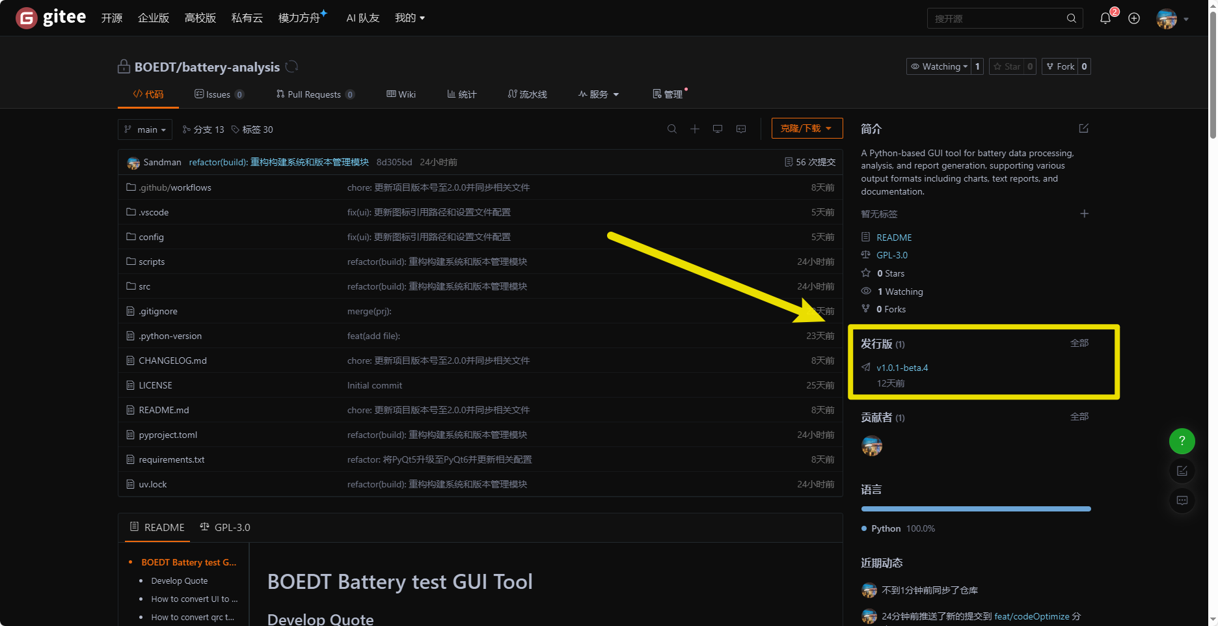Click 模力方舟 in the top navigation
Viewport: 1218px width, 626px height.
[x=300, y=18]
